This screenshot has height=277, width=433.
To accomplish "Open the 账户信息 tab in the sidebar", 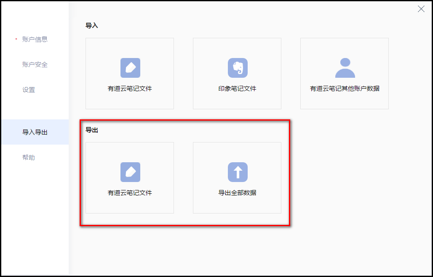I will [x=35, y=40].
